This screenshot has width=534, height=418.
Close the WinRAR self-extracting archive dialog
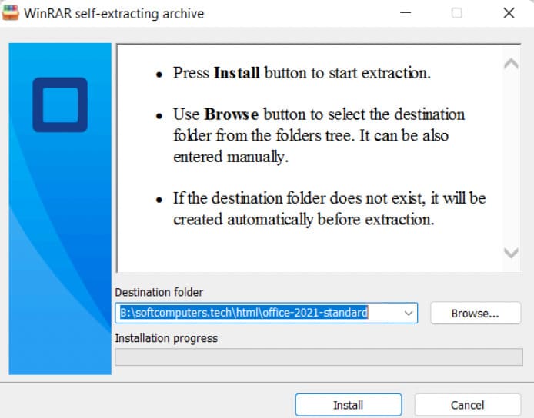[x=508, y=13]
